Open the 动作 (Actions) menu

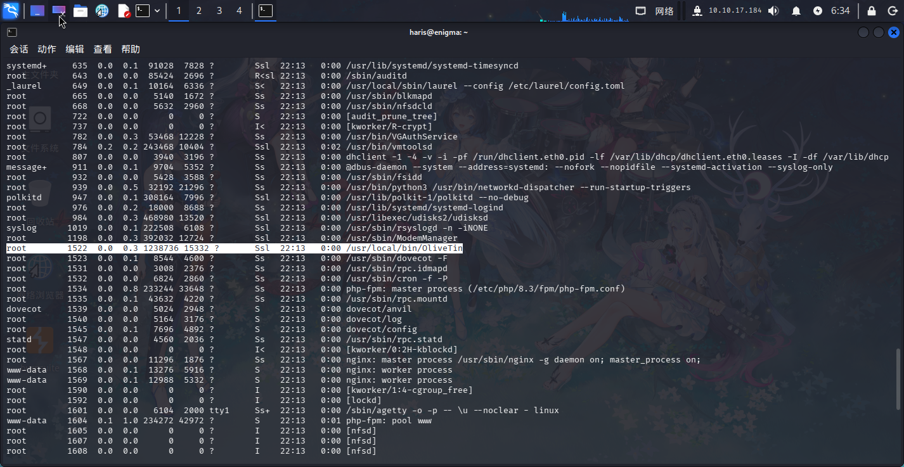pos(47,49)
